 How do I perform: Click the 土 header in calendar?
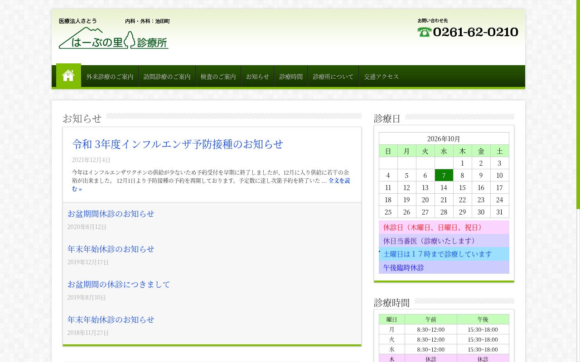[499, 151]
